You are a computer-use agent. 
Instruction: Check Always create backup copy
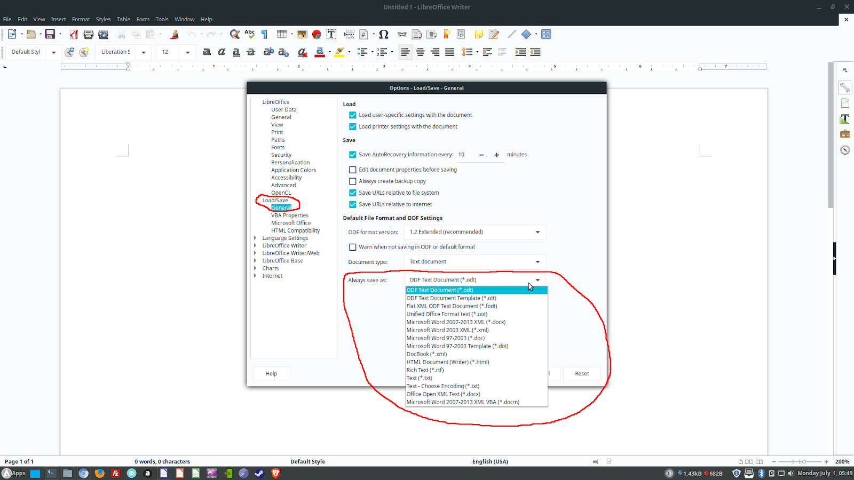[x=352, y=181]
